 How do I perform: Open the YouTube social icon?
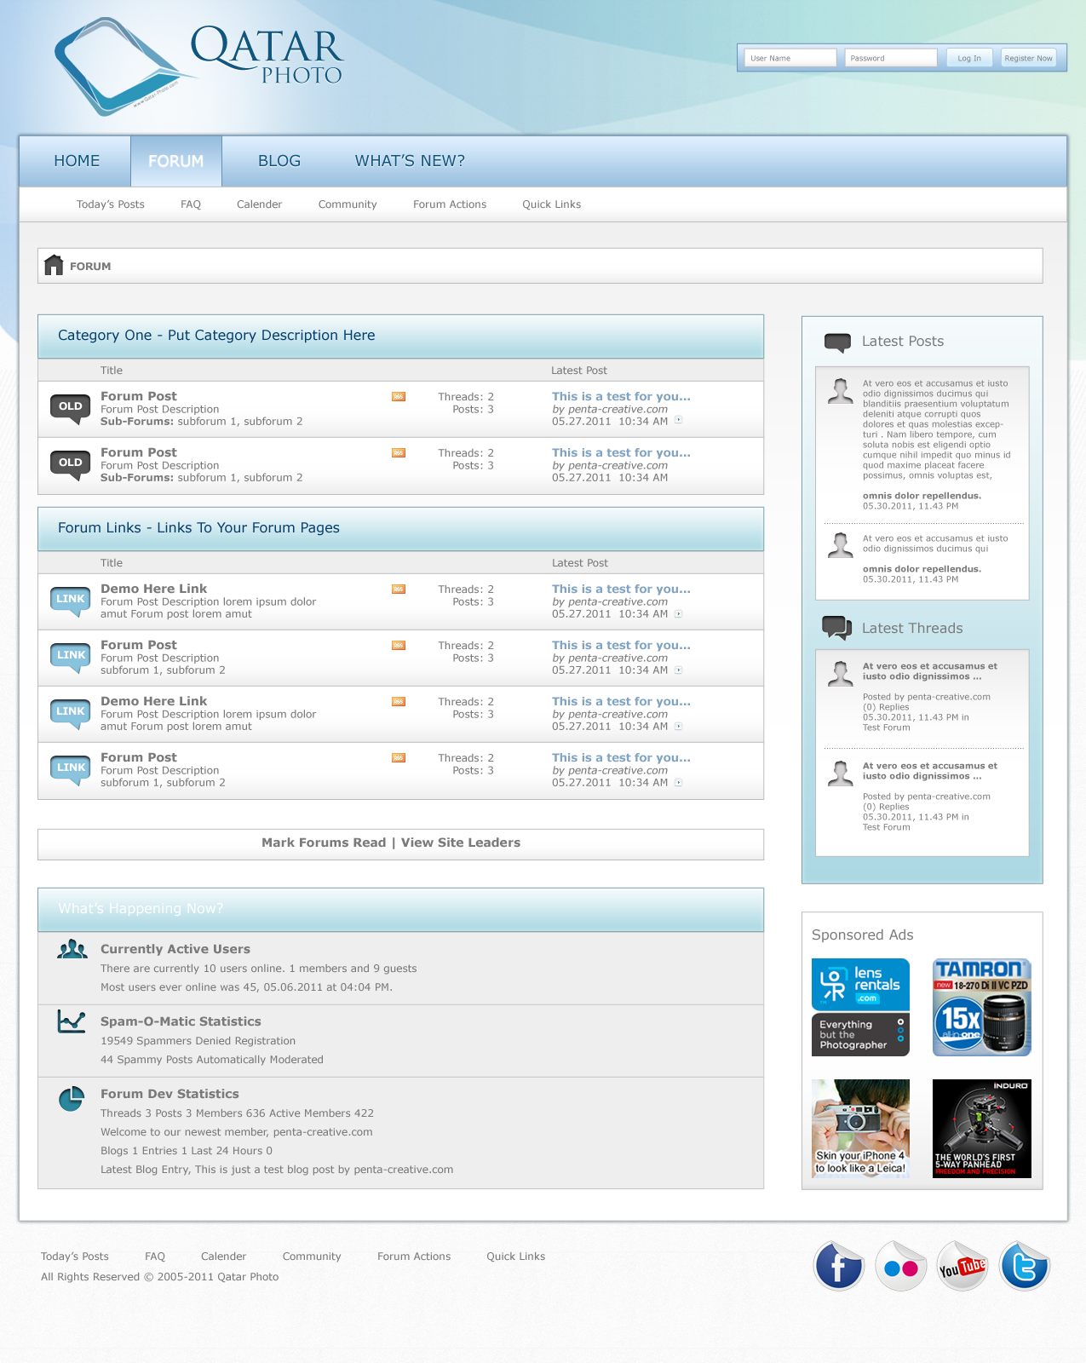pyautogui.click(x=962, y=1267)
